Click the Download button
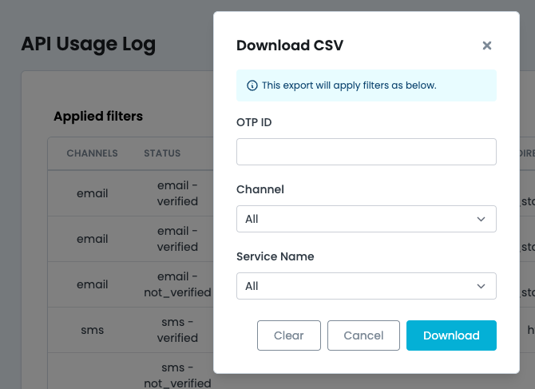Image resolution: width=535 pixels, height=389 pixels. pyautogui.click(x=451, y=335)
